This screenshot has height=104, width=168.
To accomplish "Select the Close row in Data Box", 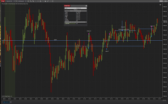I will (x=76, y=19).
